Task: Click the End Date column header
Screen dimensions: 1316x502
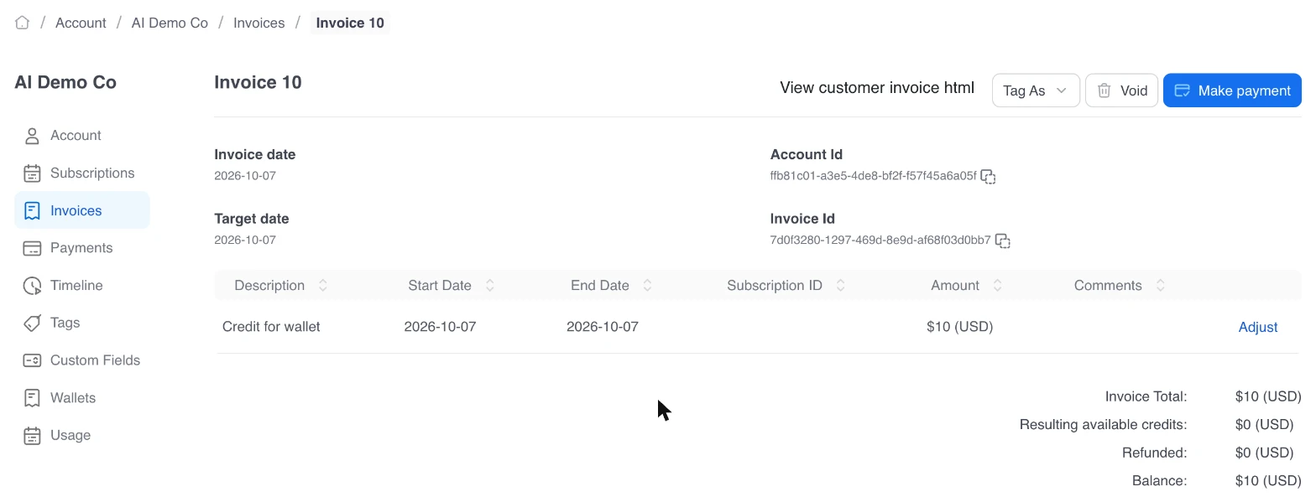Action: pyautogui.click(x=600, y=286)
